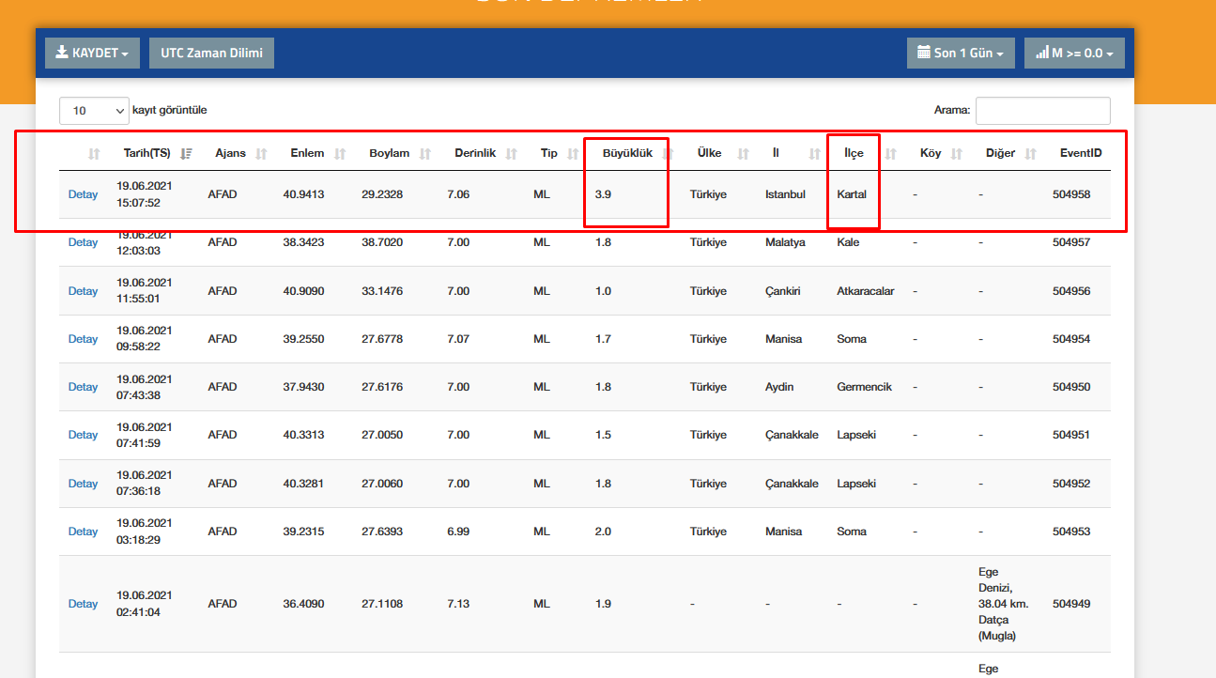Click the EventID column header
This screenshot has height=678, width=1216.
[1080, 153]
